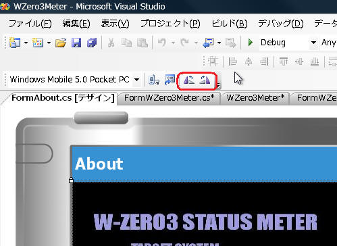Select the About title bar in form designer
This screenshot has height=246, width=337.
pyautogui.click(x=205, y=164)
